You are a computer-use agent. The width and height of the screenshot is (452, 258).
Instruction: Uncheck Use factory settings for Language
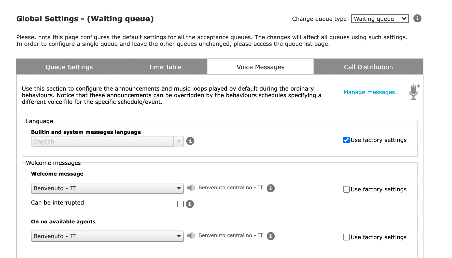click(346, 140)
